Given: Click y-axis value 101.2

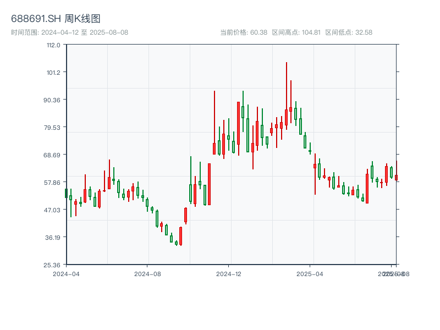Looking at the screenshot, I should (x=53, y=73).
